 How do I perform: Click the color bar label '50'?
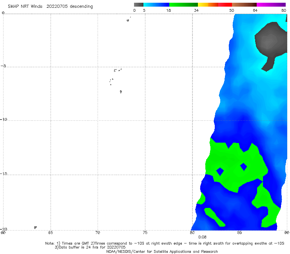[232, 10]
